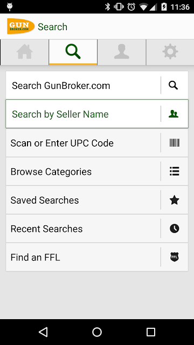The width and height of the screenshot is (194, 345).
Task: Open the Home tab house icon
Action: (24, 52)
